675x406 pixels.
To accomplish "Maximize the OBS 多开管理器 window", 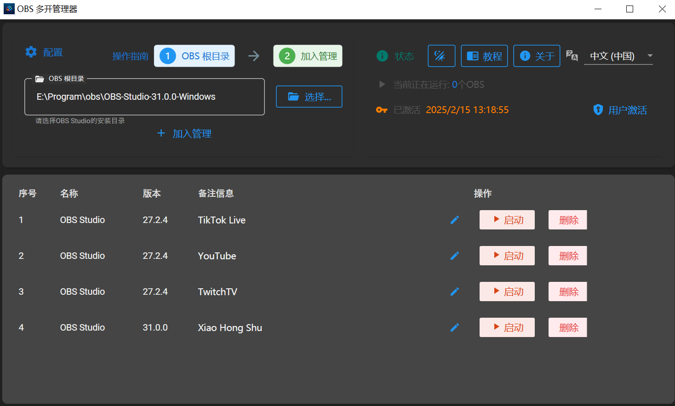I will 630,9.
